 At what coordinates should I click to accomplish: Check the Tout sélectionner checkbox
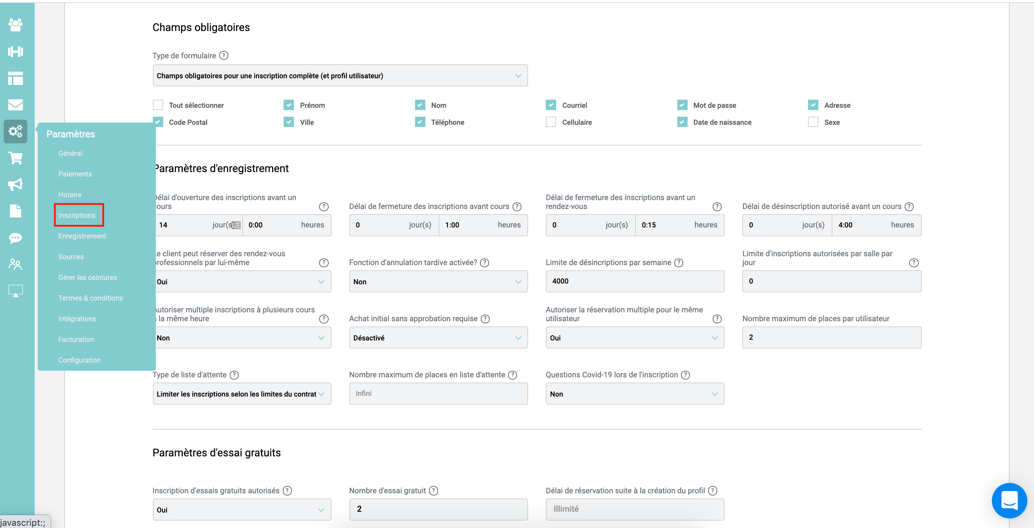[x=158, y=105]
